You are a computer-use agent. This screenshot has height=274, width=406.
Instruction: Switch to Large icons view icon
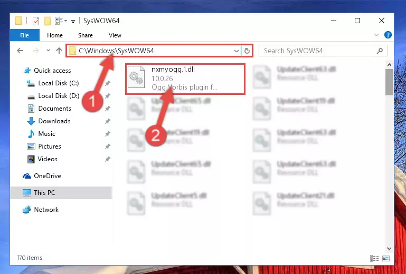(386, 258)
